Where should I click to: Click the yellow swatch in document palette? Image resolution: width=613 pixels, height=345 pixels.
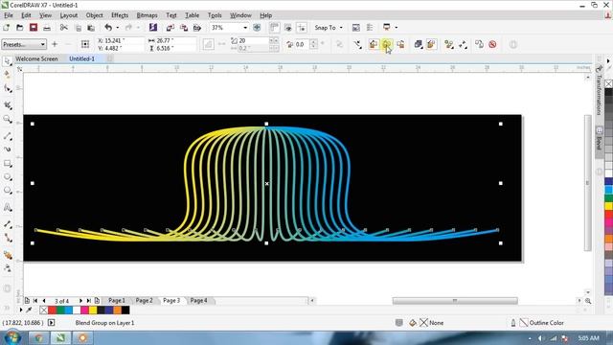93,310
